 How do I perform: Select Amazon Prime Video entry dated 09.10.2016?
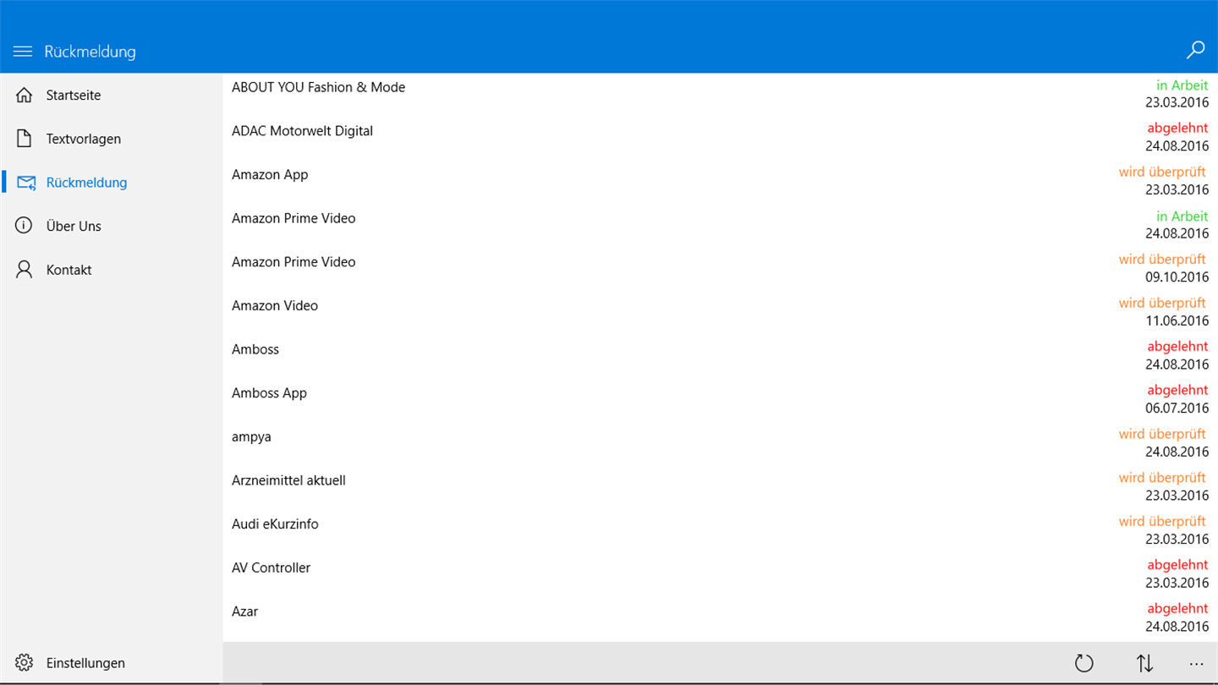click(720, 268)
